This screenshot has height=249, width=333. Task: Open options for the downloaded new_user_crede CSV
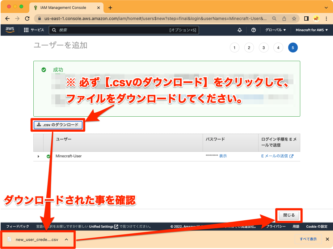pyautogui.click(x=66, y=239)
